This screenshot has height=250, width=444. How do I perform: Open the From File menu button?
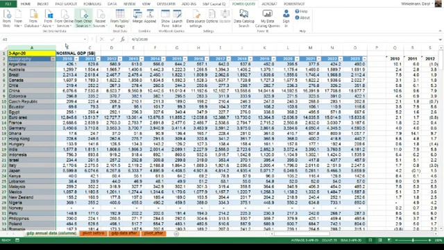click(x=18, y=19)
